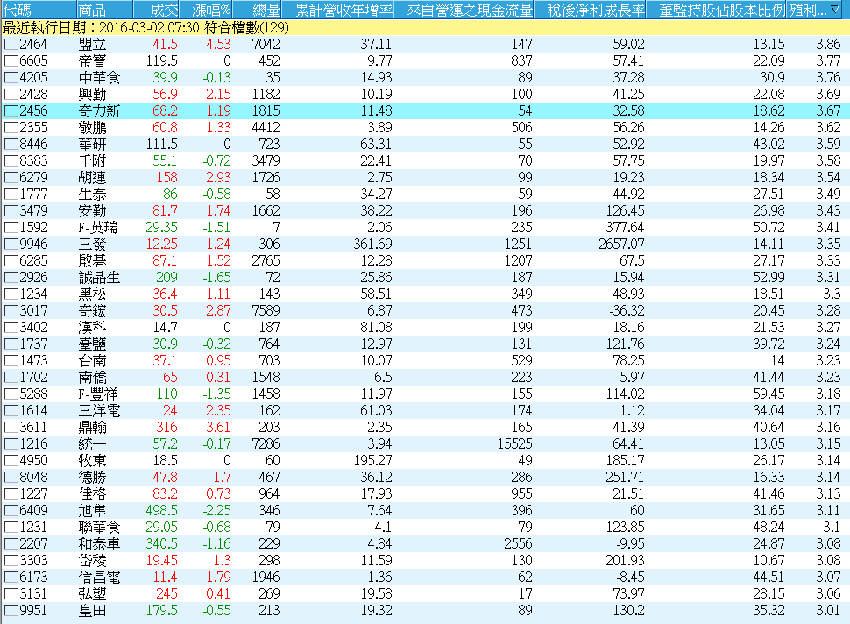The width and height of the screenshot is (850, 624).
Task: Sort by 成交 column header
Action: tap(156, 10)
